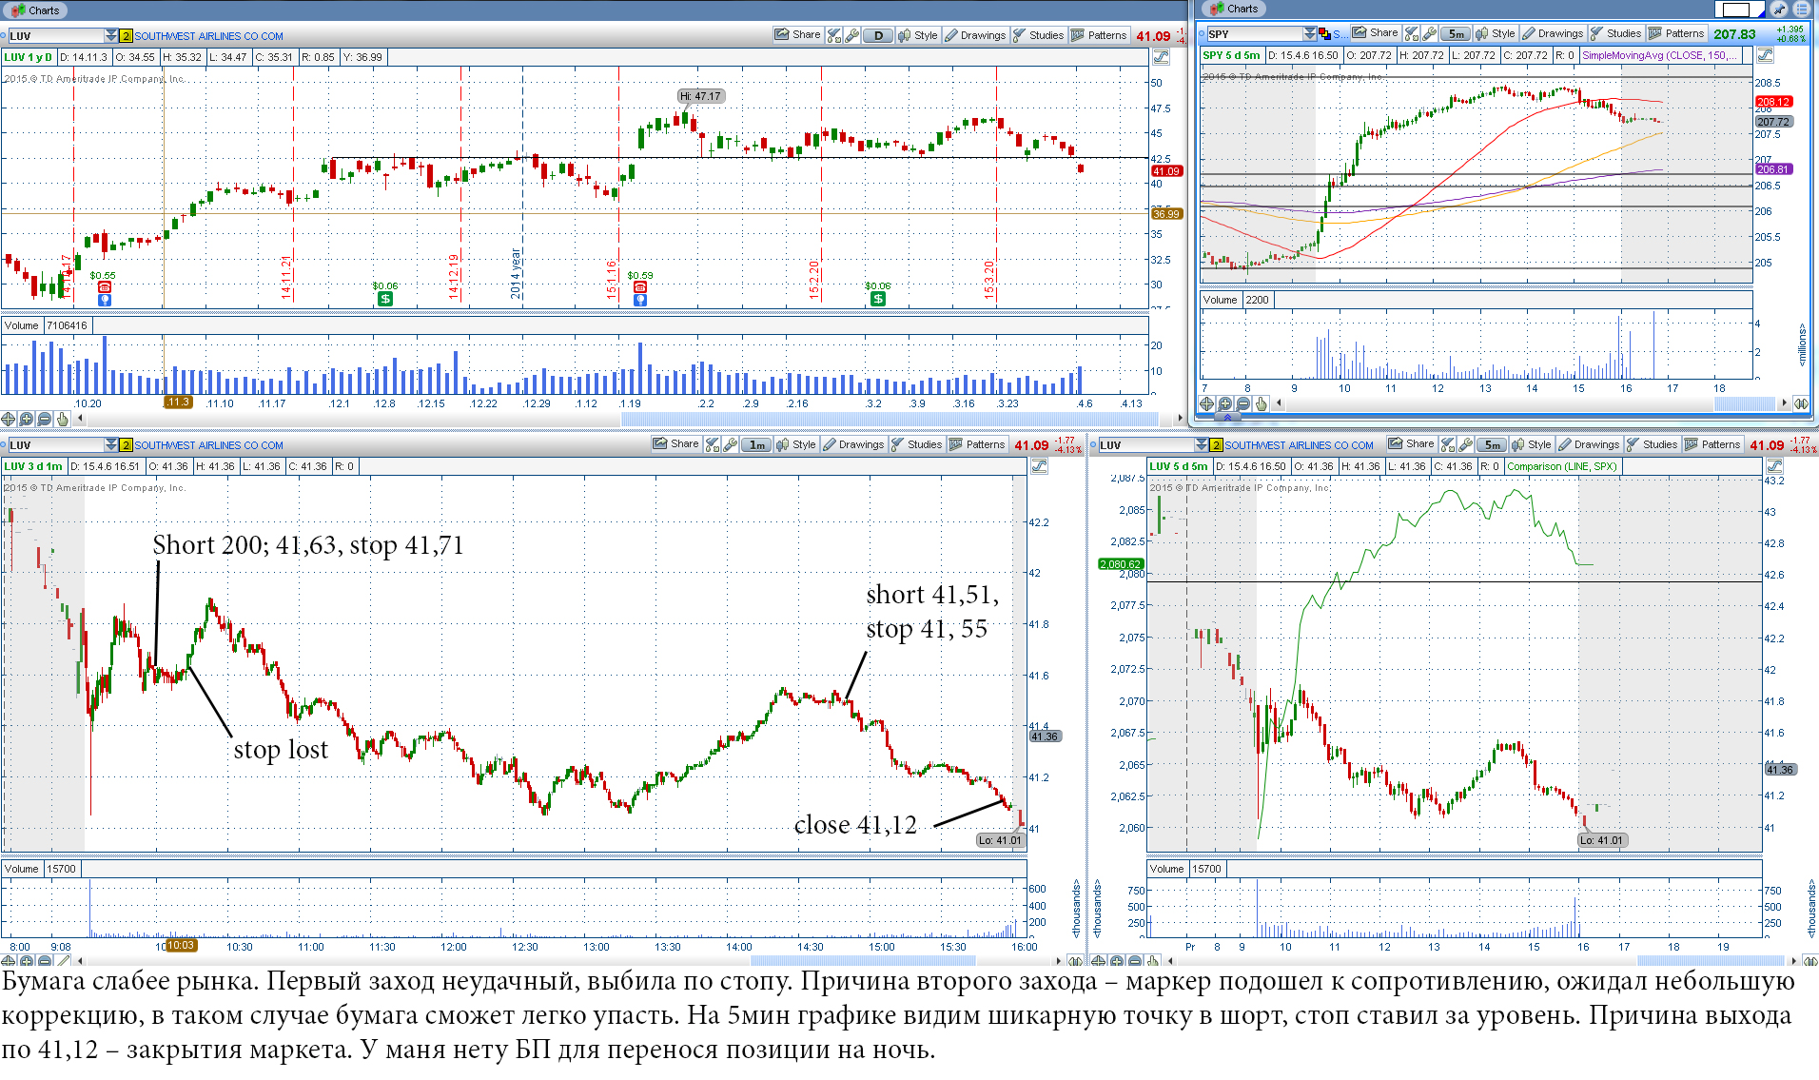This screenshot has width=1819, height=1080.
Task: Open Style menu in LUV 1m chart
Action: (796, 444)
